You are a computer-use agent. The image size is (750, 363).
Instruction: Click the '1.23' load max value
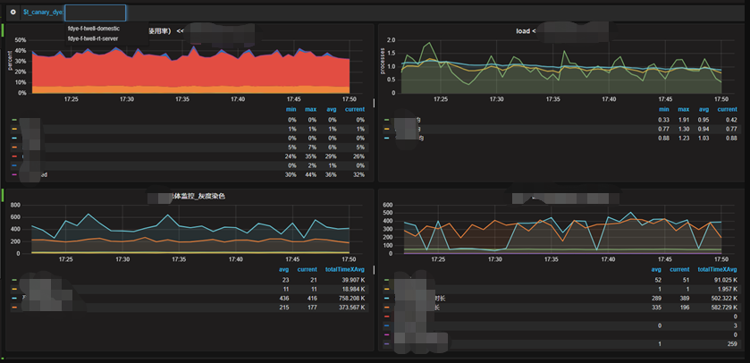pyautogui.click(x=684, y=139)
